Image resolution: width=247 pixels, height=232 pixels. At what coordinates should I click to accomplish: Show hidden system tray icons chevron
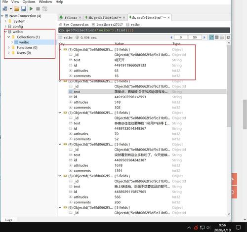pos(189,228)
